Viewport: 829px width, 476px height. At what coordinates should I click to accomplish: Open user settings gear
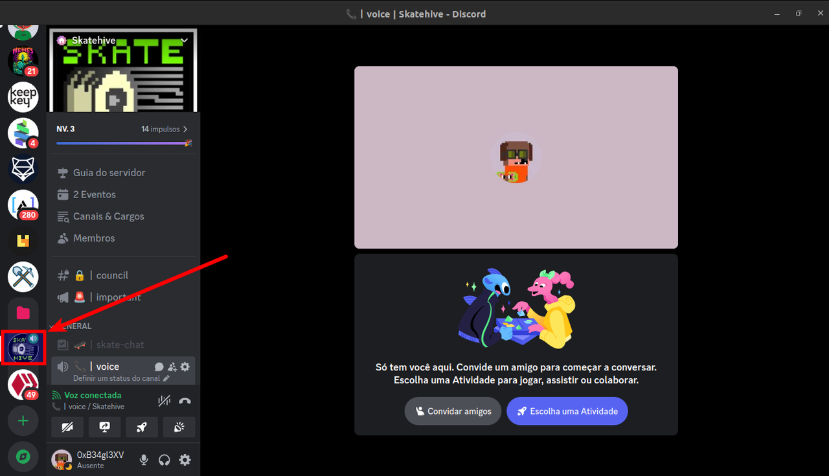tap(185, 460)
